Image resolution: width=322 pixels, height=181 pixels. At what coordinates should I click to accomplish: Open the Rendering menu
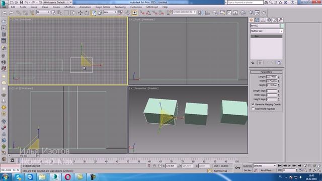(x=120, y=7)
